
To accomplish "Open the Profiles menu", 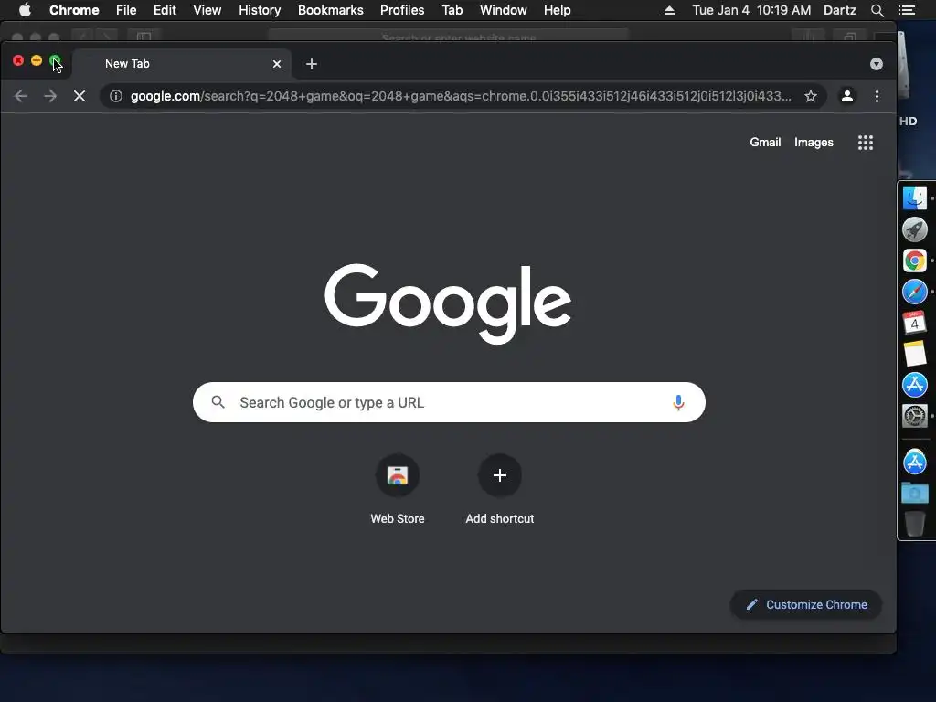I will point(402,10).
